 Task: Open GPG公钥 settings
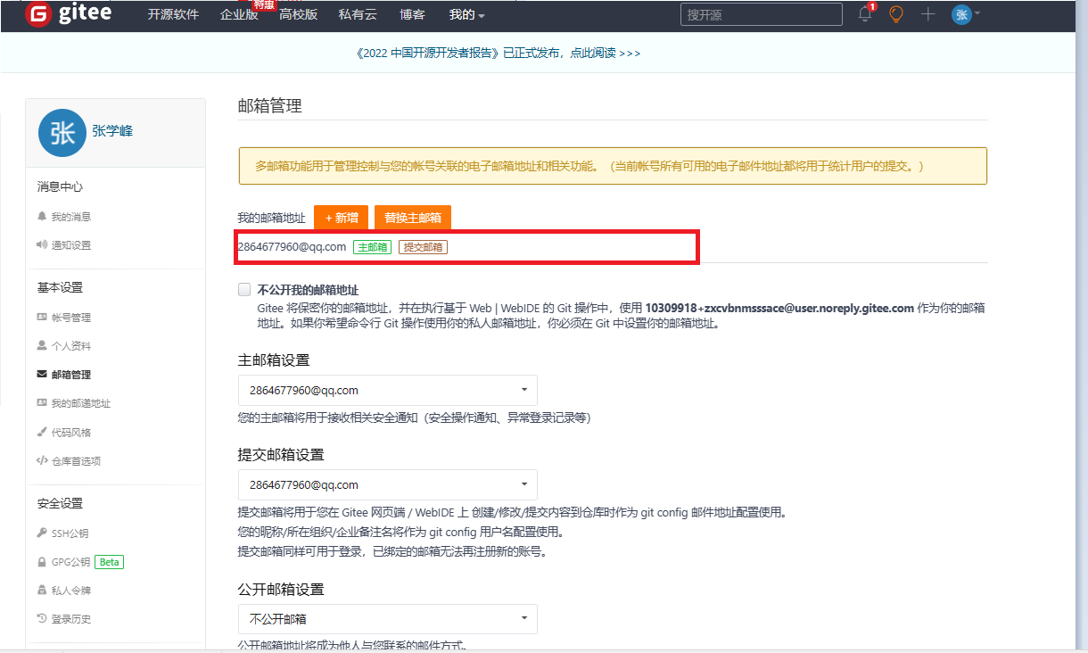tap(70, 562)
